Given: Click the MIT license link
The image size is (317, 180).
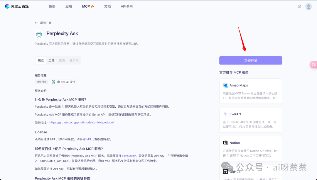Looking at the screenshot, I should click(x=89, y=139).
